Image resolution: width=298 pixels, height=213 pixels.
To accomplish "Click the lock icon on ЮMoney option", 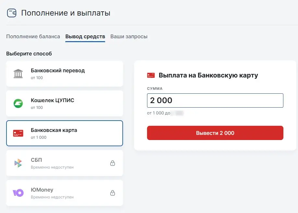I will (x=113, y=193).
